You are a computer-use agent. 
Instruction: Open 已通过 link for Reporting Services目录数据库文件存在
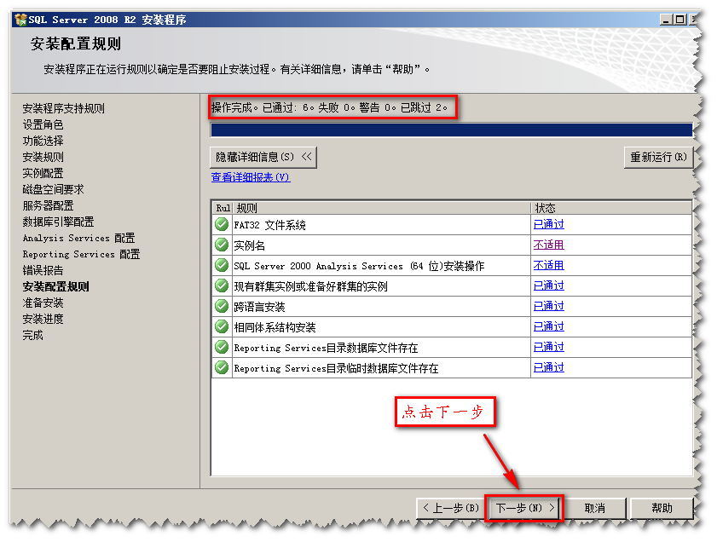[x=549, y=347]
